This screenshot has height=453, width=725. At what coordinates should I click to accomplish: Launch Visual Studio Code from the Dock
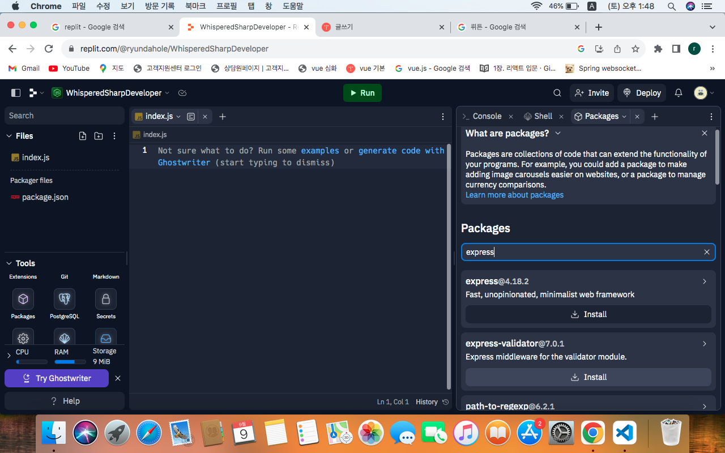point(624,433)
